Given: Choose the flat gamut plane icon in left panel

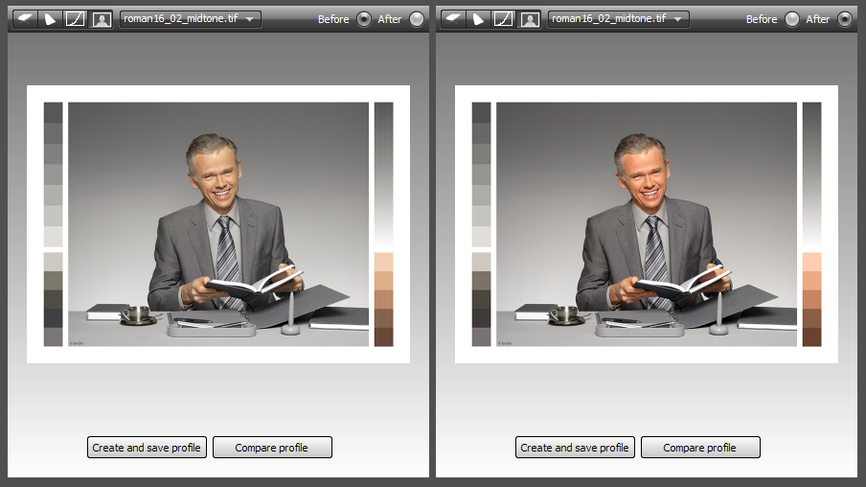Looking at the screenshot, I should coord(24,19).
